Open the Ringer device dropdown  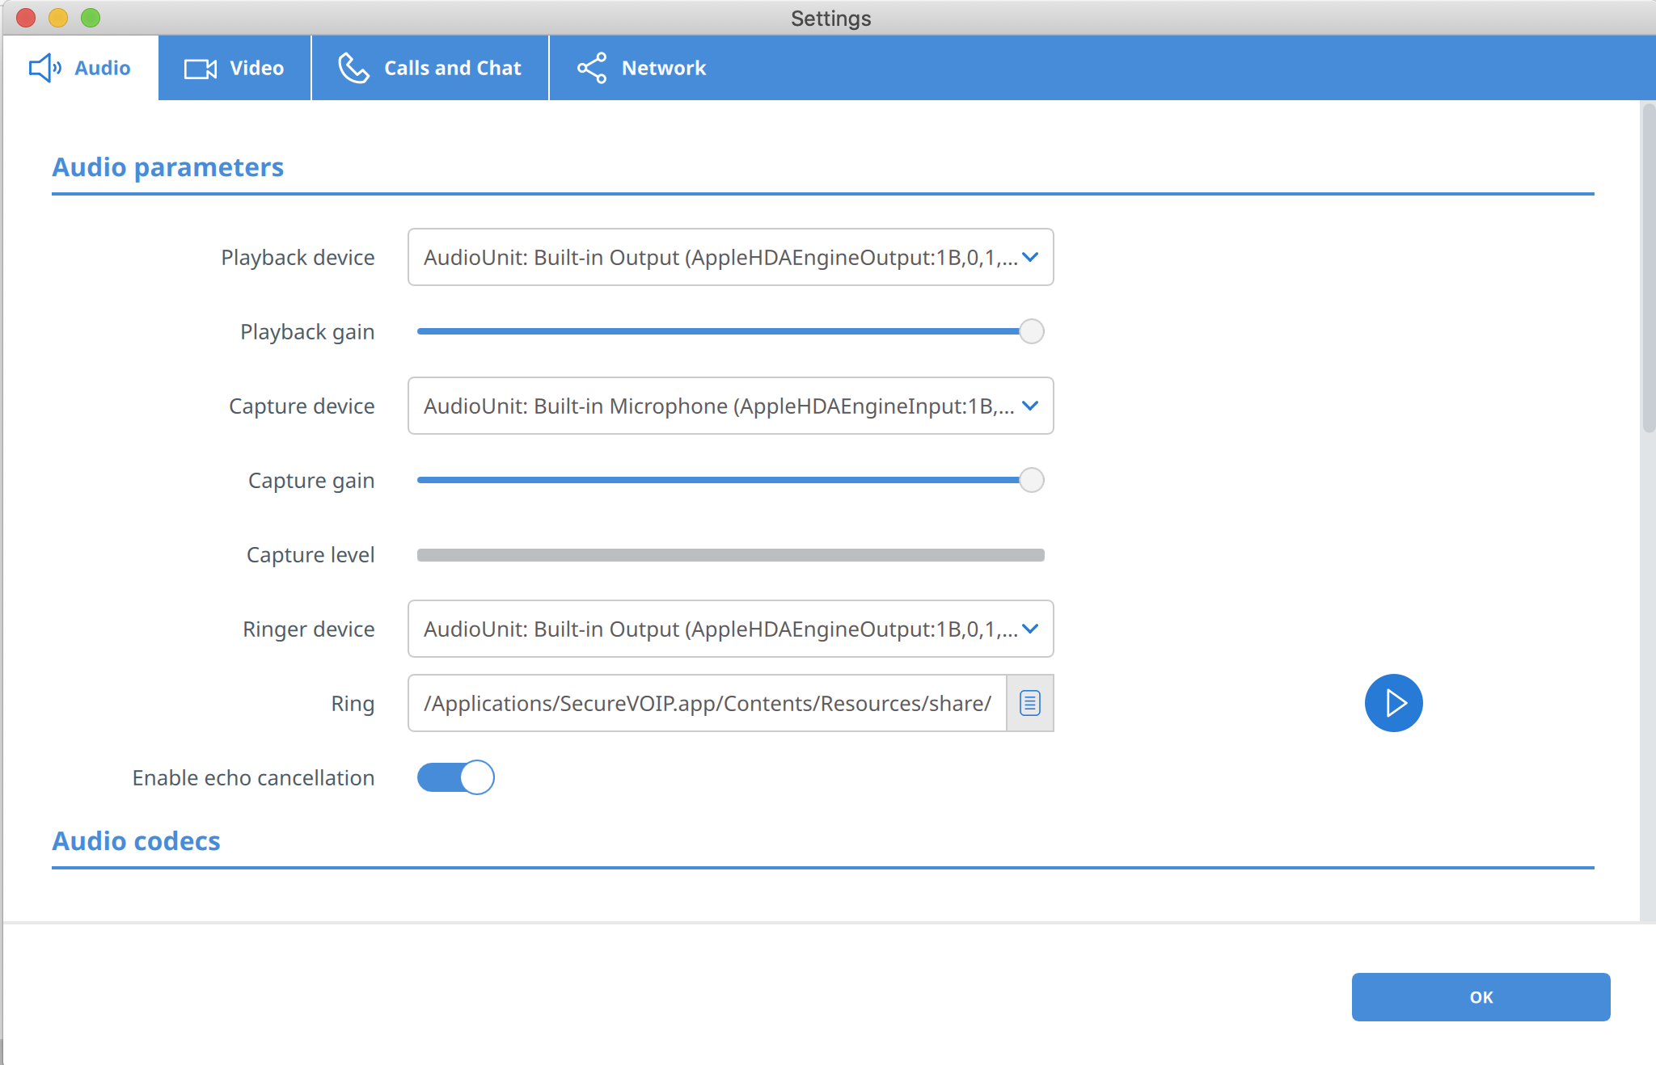tap(730, 629)
